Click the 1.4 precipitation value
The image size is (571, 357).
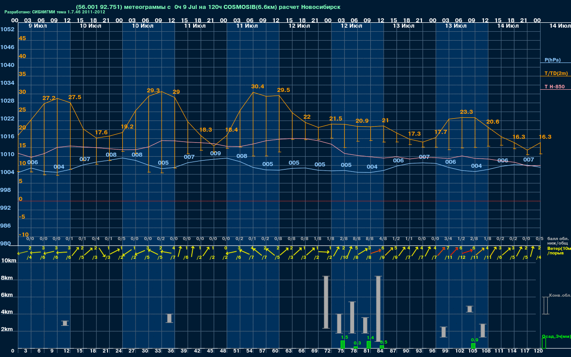(x=370, y=338)
